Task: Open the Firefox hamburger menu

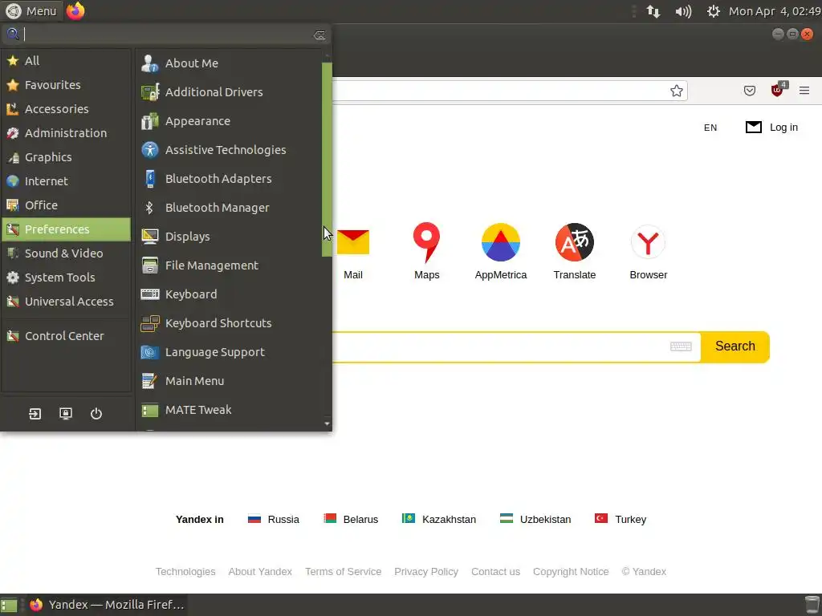Action: pyautogui.click(x=804, y=91)
